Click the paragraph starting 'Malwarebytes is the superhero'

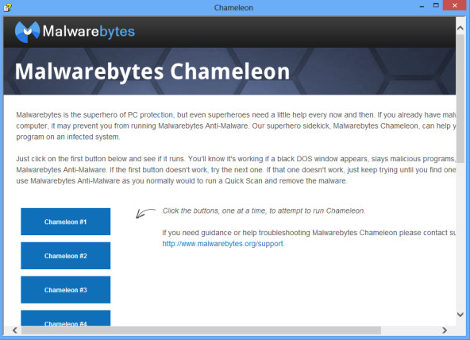pyautogui.click(x=236, y=126)
